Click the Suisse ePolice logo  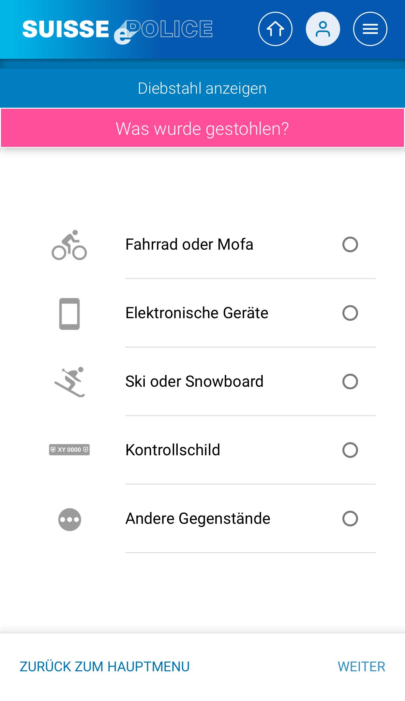coord(117,30)
